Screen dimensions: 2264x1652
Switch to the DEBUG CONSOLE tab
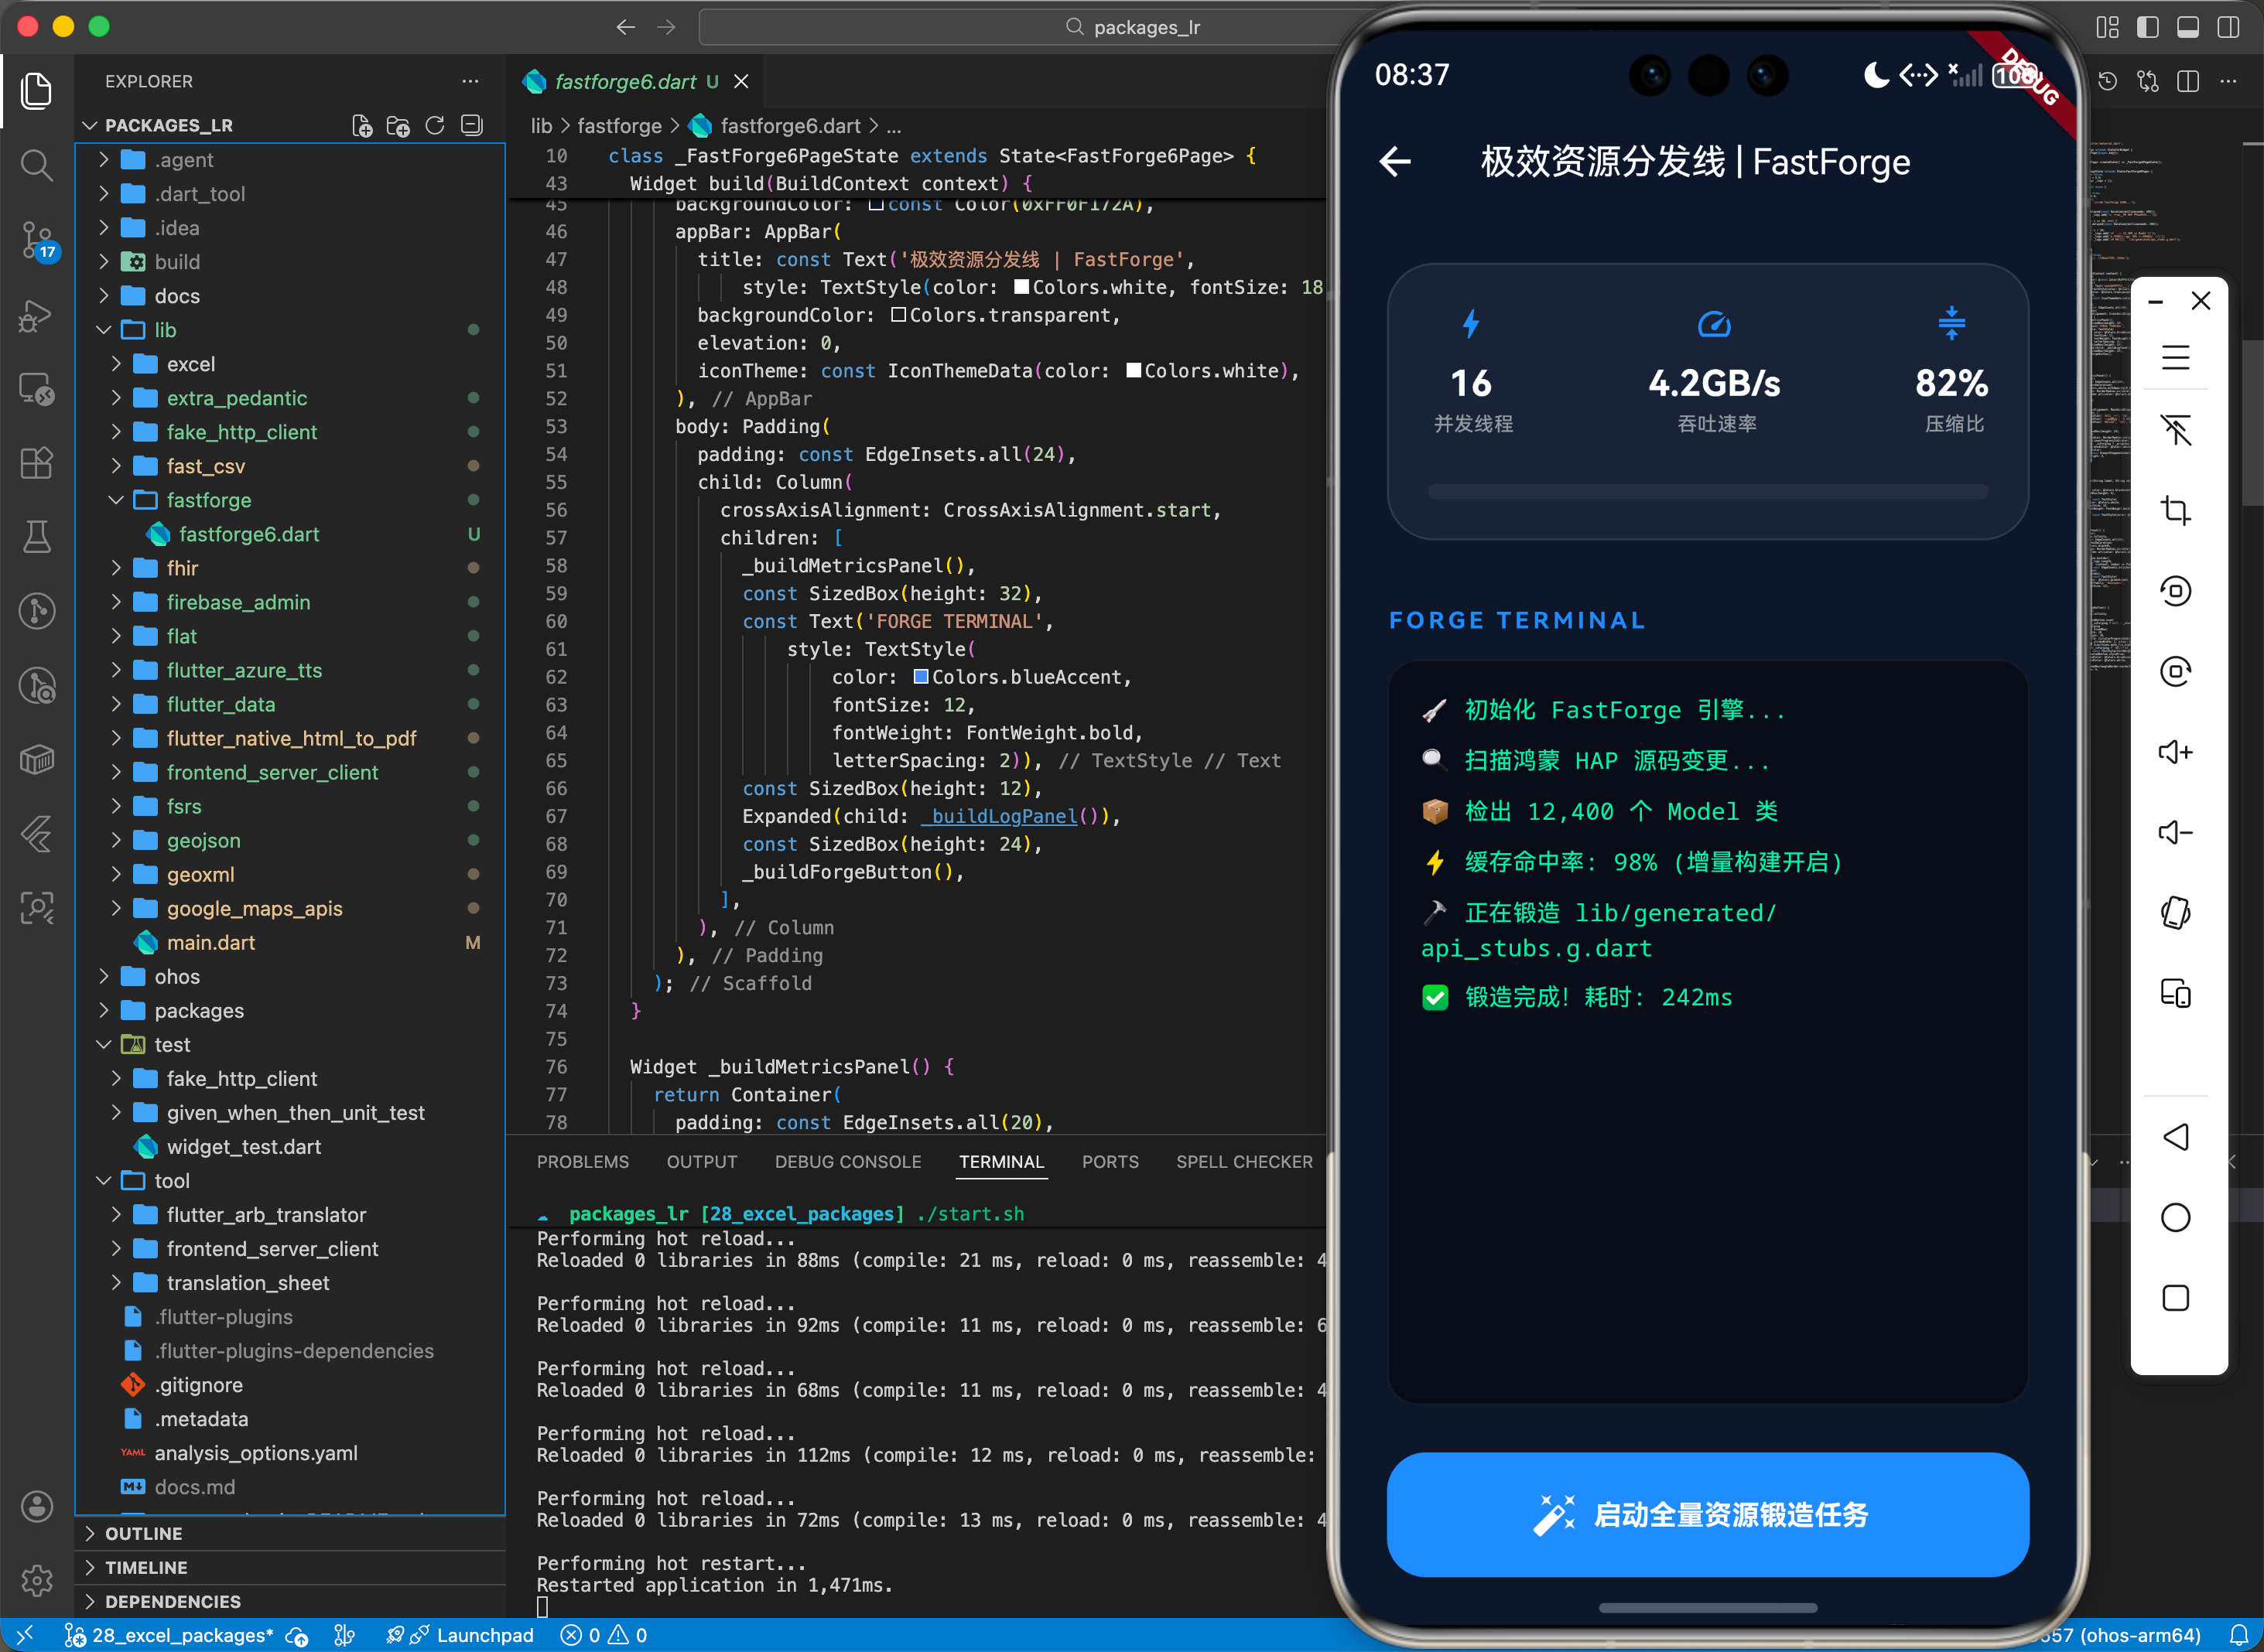[x=847, y=1161]
